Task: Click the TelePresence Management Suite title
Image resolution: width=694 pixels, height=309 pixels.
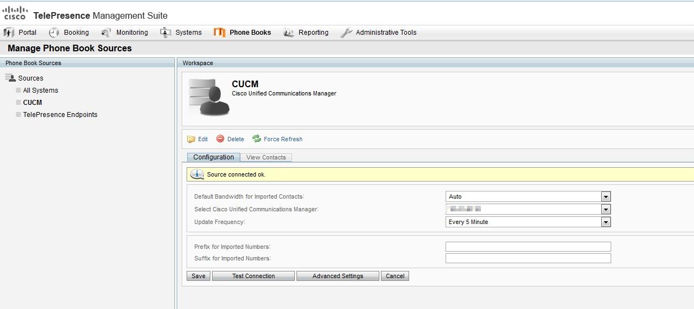Action: coord(100,15)
